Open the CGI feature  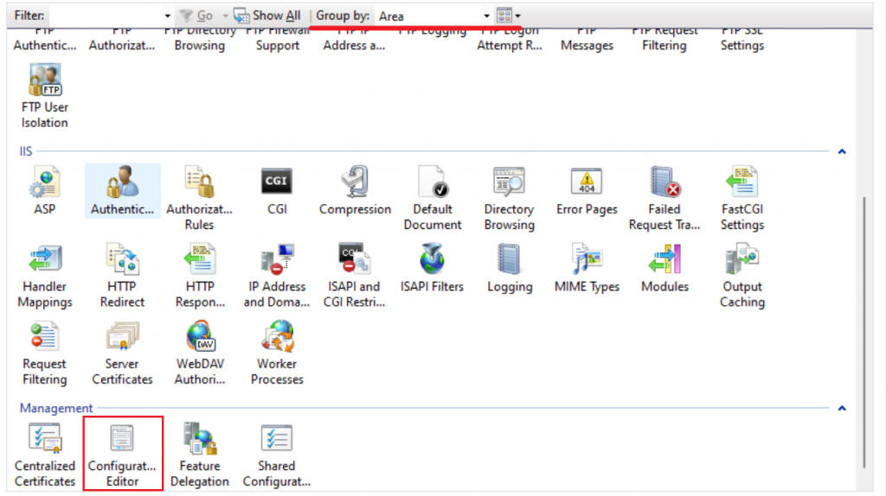(277, 191)
